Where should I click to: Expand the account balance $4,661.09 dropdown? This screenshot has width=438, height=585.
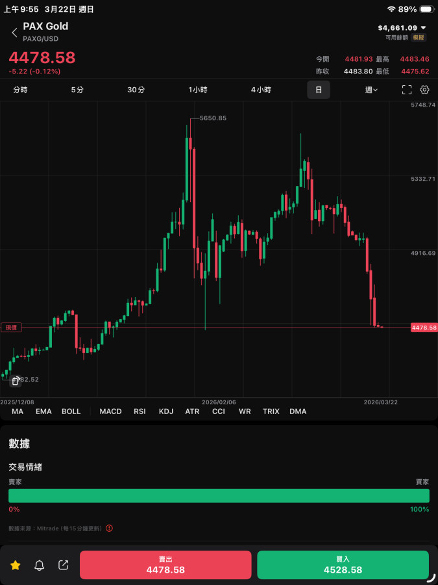(423, 28)
